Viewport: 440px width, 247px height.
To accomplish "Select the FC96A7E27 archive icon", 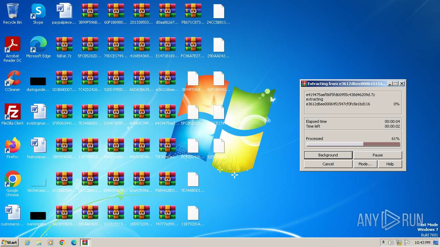I will click(x=193, y=45).
